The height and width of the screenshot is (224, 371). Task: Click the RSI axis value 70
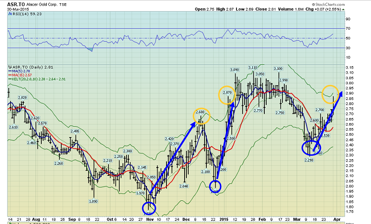[348, 29]
